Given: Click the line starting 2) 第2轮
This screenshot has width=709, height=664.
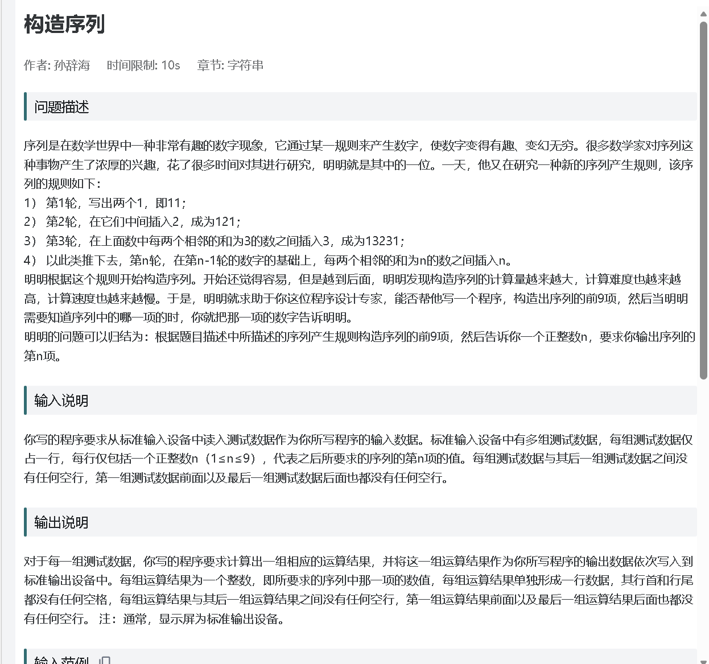Looking at the screenshot, I should [x=133, y=222].
